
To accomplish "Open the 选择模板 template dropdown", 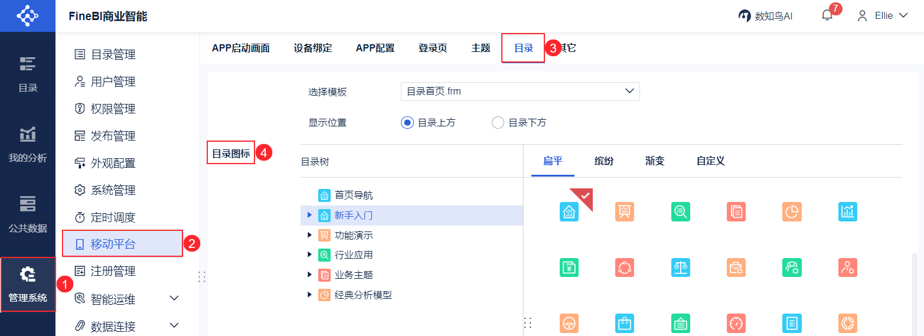I will click(x=520, y=92).
